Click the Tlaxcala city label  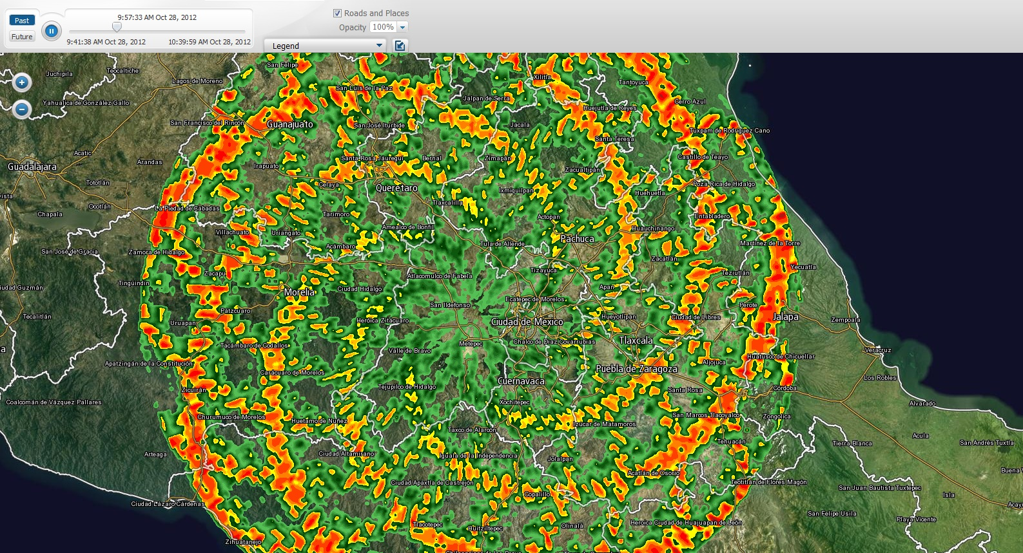pyautogui.click(x=636, y=341)
